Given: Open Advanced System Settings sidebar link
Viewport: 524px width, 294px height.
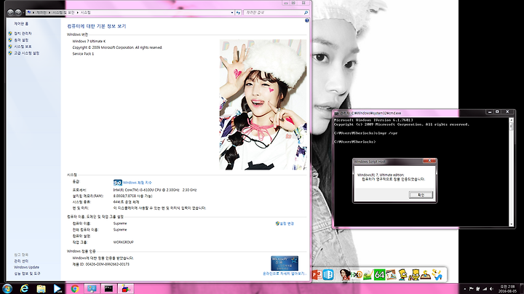Looking at the screenshot, I should point(26,53).
